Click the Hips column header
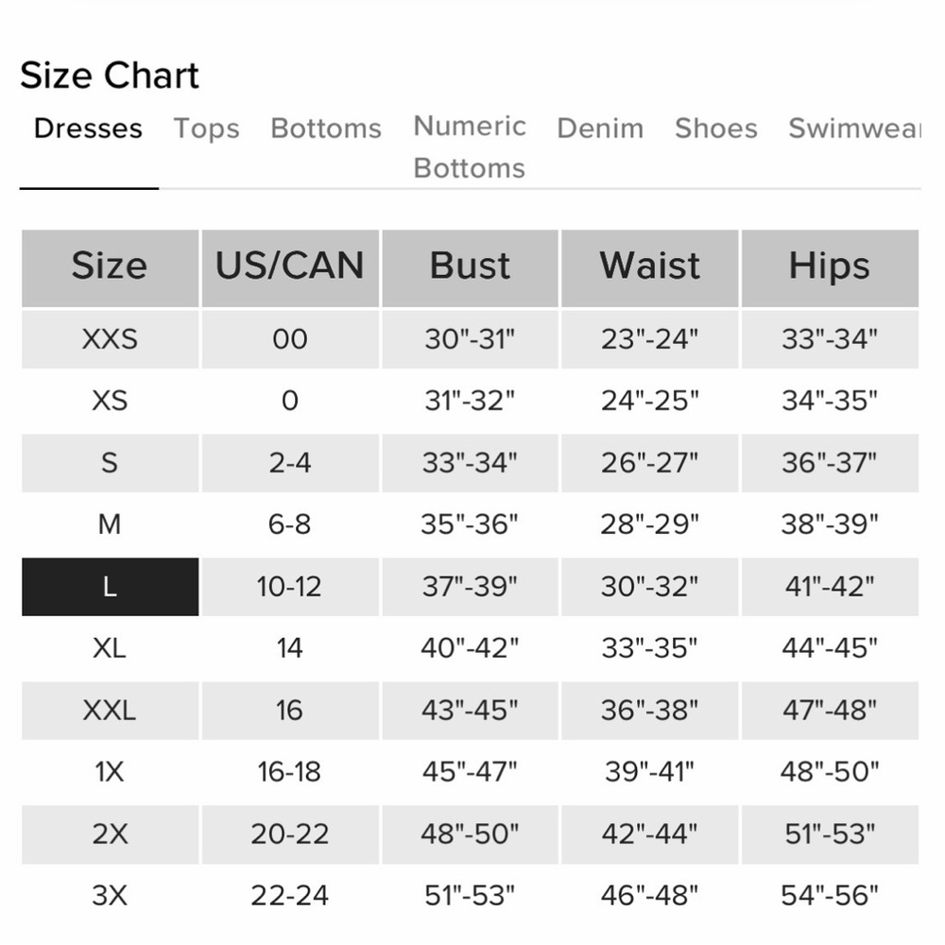Viewport: 945px width, 945px height. 830,268
